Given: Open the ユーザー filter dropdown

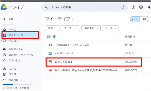Looking at the screenshot, I should coord(70,28).
